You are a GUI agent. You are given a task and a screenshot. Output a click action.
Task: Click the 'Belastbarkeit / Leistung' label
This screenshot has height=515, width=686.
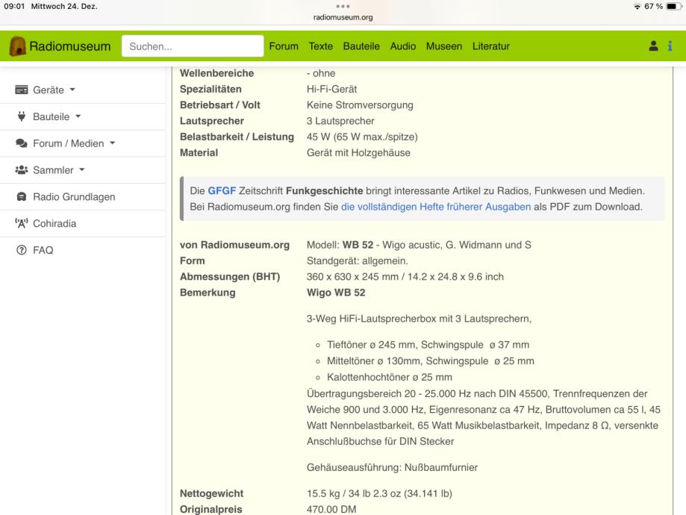coord(237,137)
